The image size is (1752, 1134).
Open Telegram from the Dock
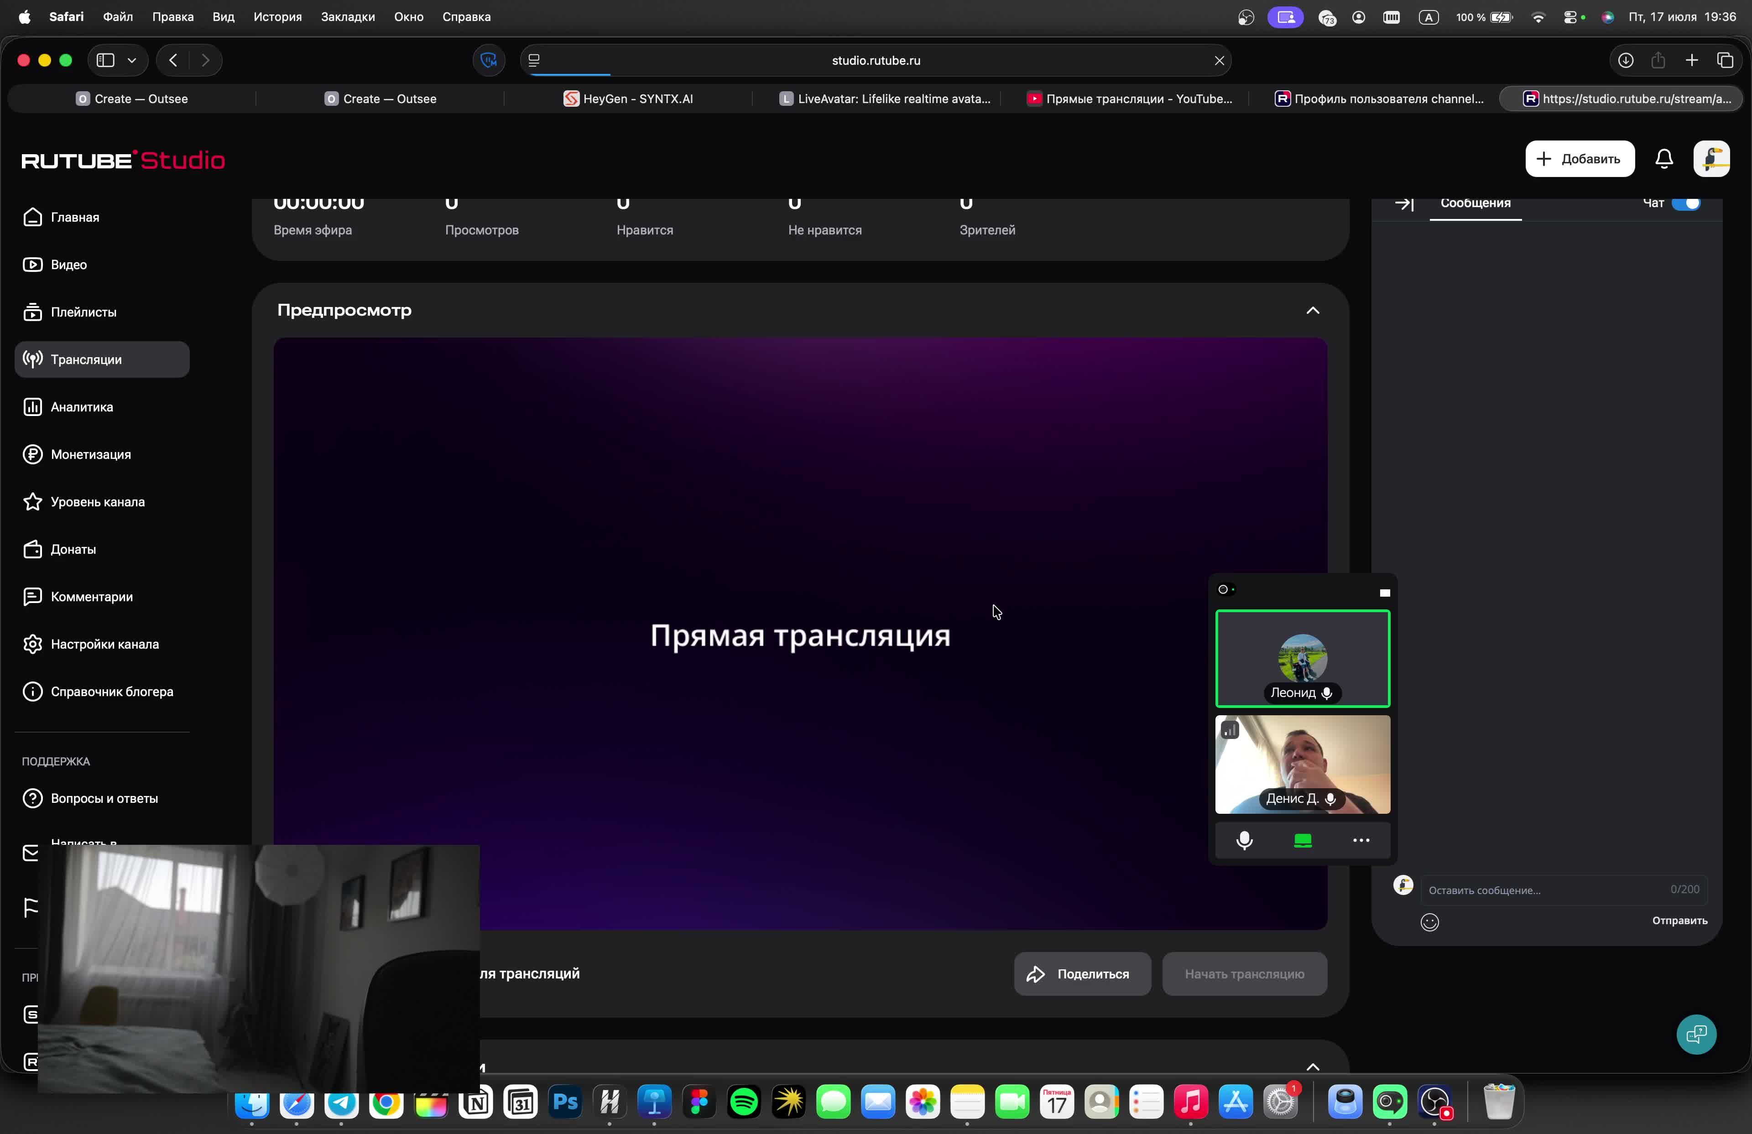pos(342,1103)
